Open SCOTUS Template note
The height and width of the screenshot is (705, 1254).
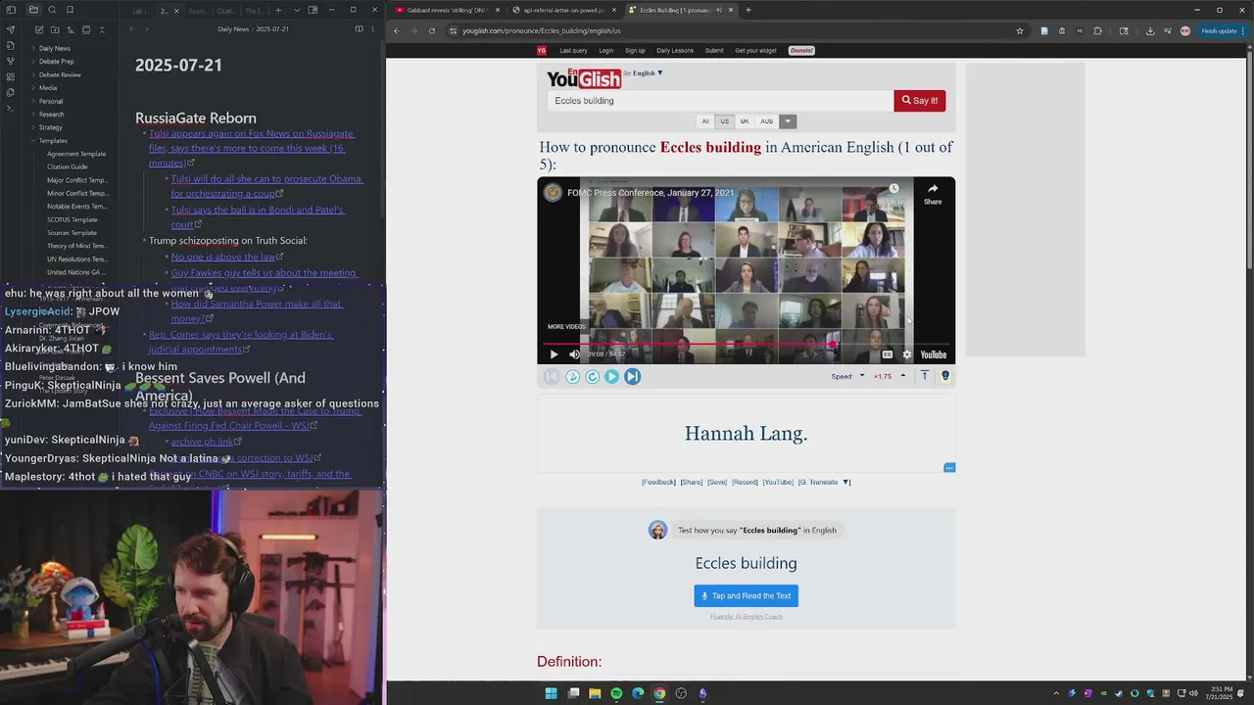click(72, 219)
